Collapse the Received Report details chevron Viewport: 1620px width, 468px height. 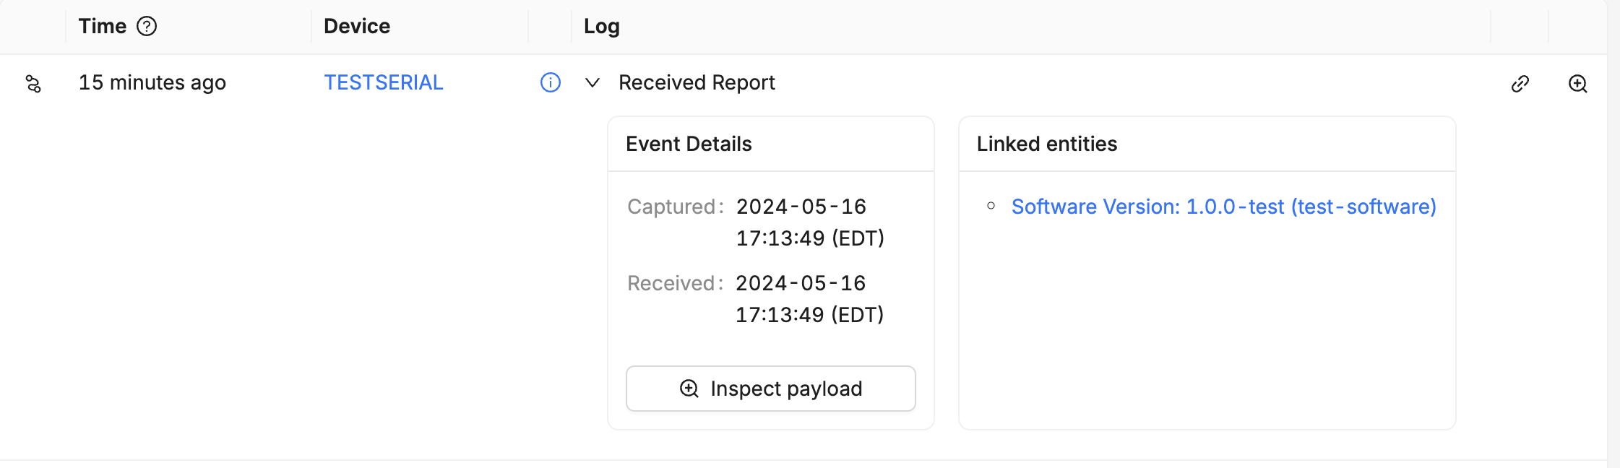coord(593,83)
